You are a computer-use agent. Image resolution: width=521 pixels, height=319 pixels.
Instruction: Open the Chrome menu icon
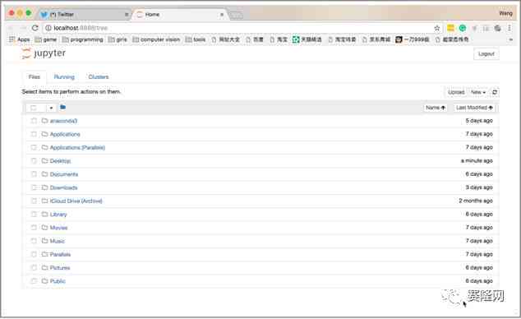(x=509, y=28)
